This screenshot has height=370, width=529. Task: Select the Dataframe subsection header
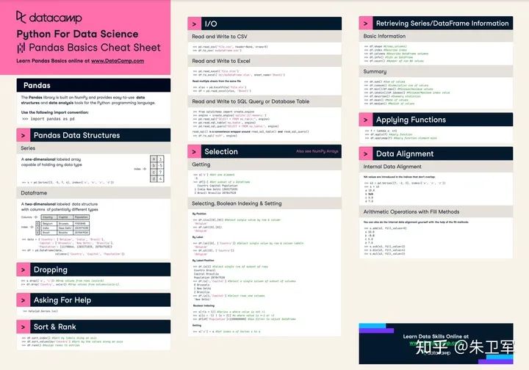click(x=93, y=193)
